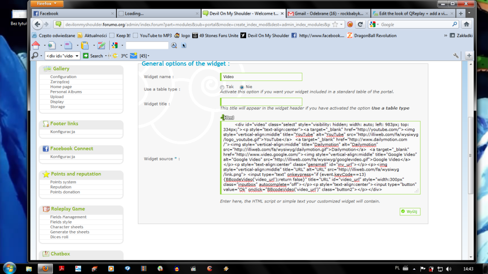Click the plus add button on toolbar right

[469, 56]
